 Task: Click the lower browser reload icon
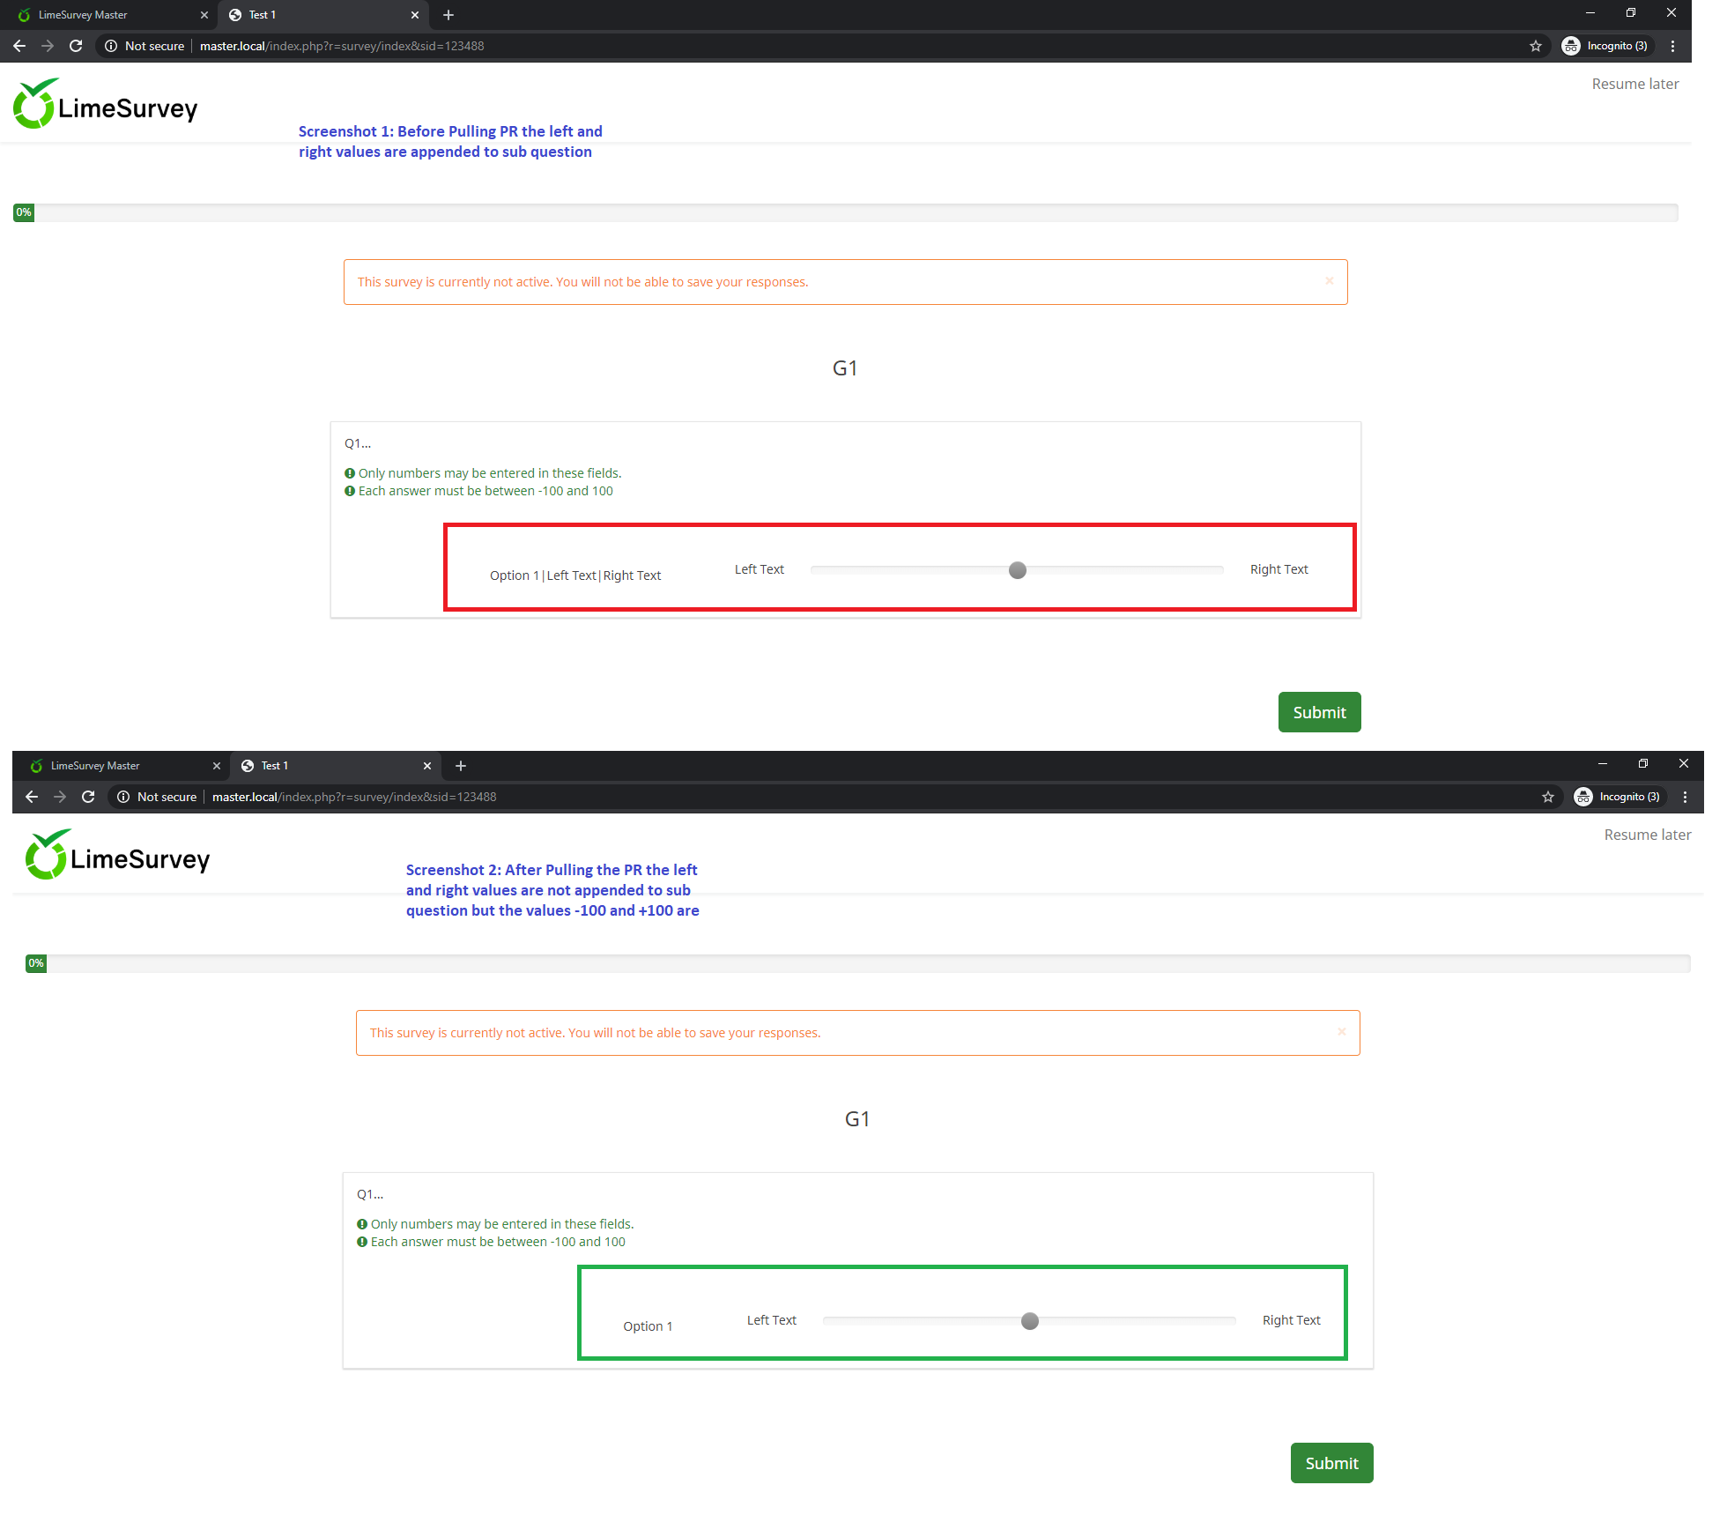tap(88, 797)
